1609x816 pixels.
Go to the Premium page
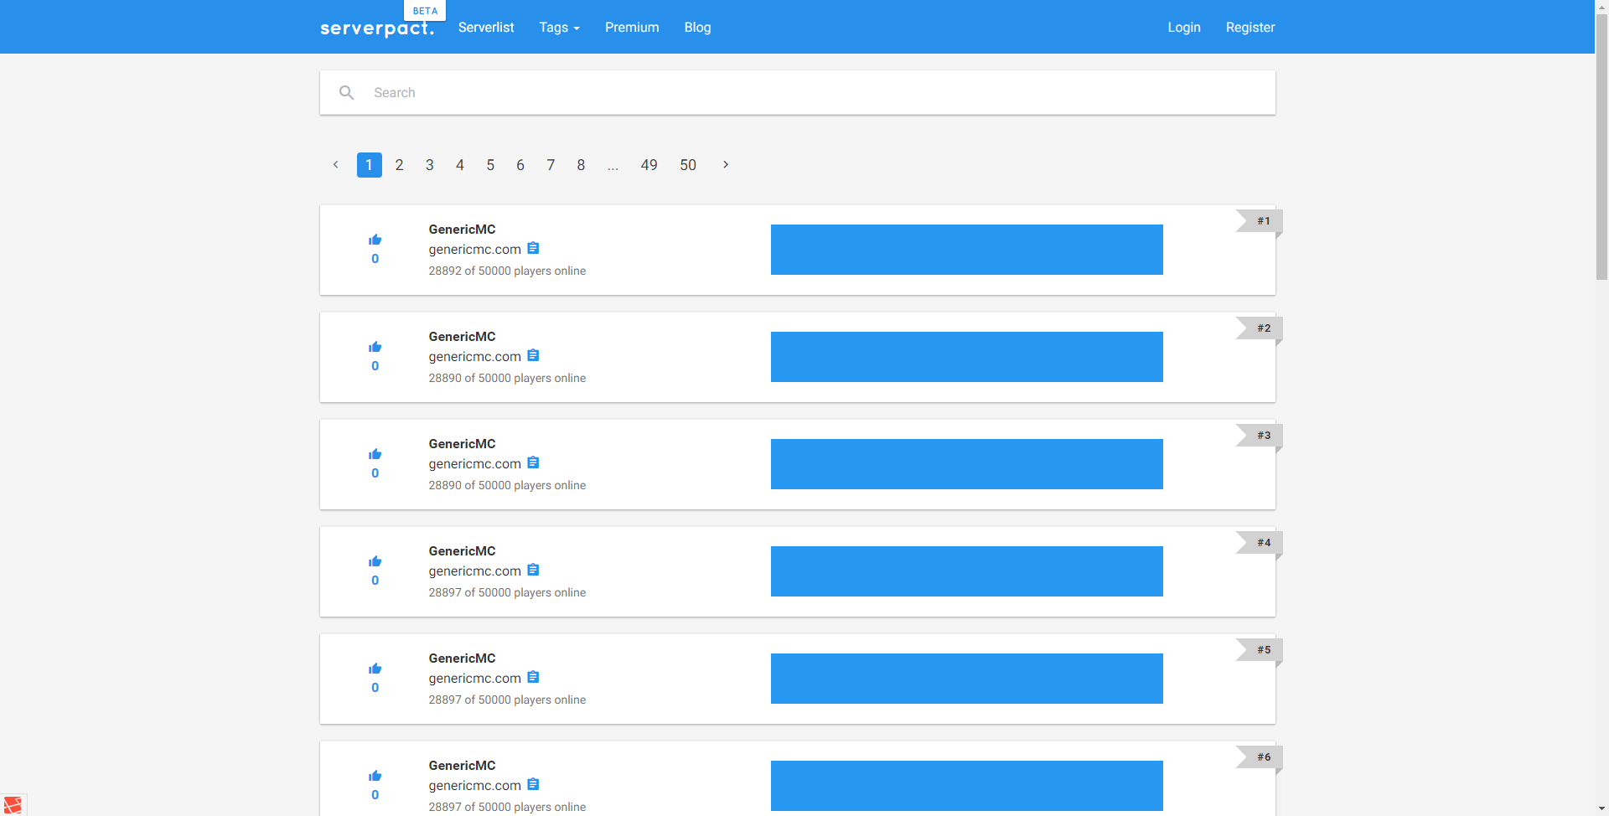(632, 28)
